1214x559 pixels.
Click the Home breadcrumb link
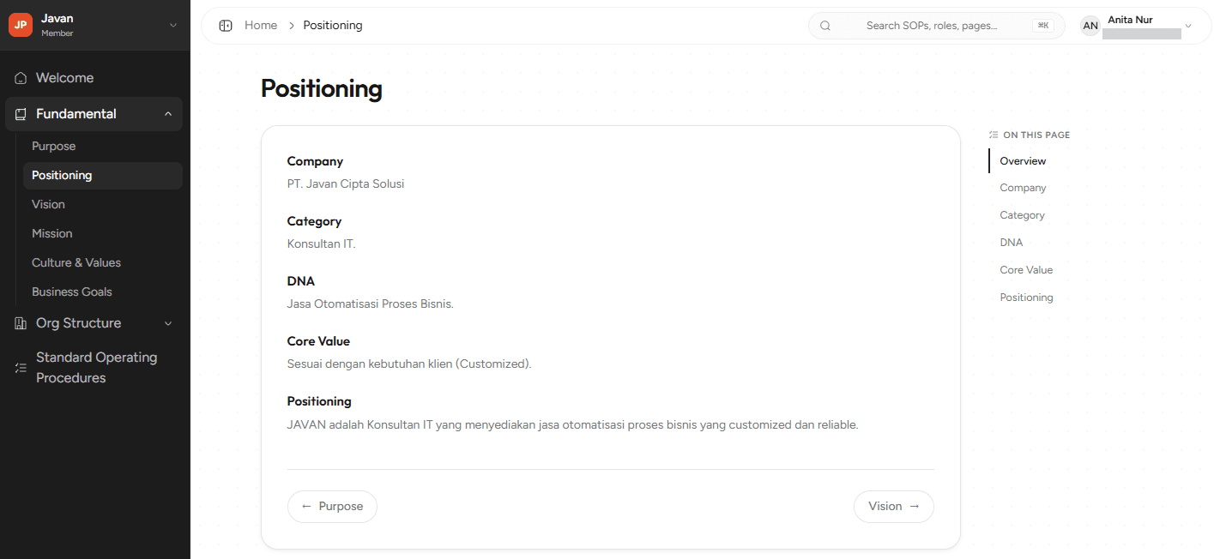[x=261, y=26]
